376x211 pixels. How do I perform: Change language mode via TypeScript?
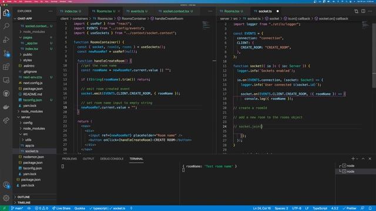click(320, 209)
